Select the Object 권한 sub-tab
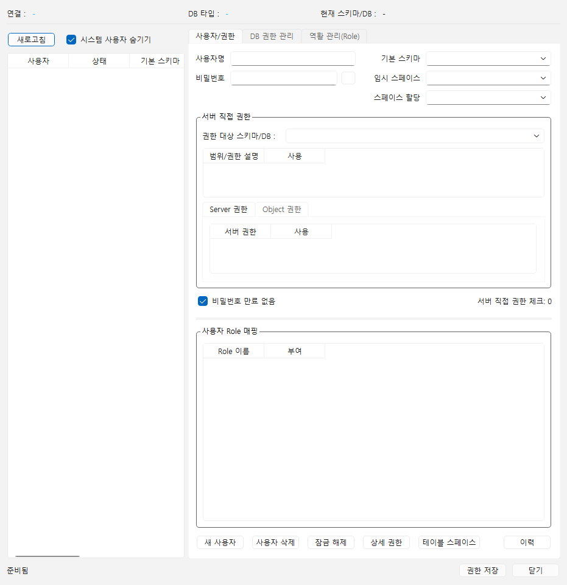Image resolution: width=567 pixels, height=585 pixels. (282, 209)
